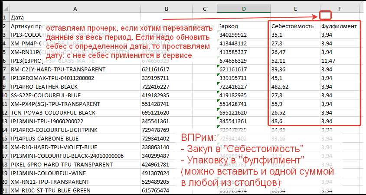Select cell 'IP13PROMAX-TPU-04011200002'
366x195 pixels.
pos(75,78)
